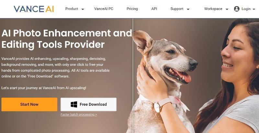
Task: Click the user avatar icon beside Login
Action: tap(237, 9)
